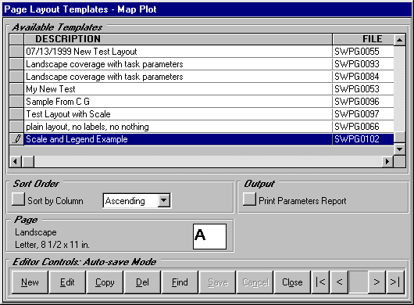
Task: Click the New template button
Action: click(x=30, y=282)
